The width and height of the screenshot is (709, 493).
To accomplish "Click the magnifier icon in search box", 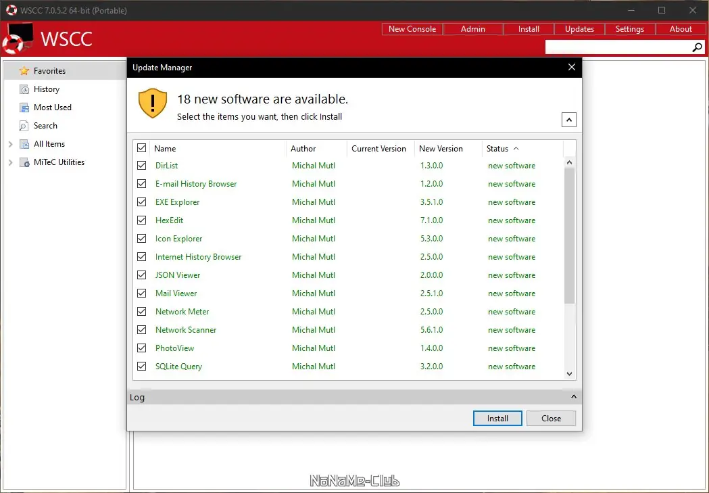I will [698, 47].
